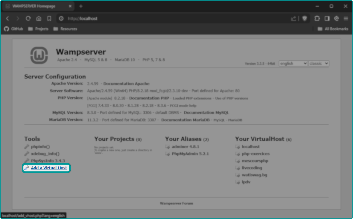Click Use of PHP versions link
This screenshot has width=353, height=219.
(231, 98)
